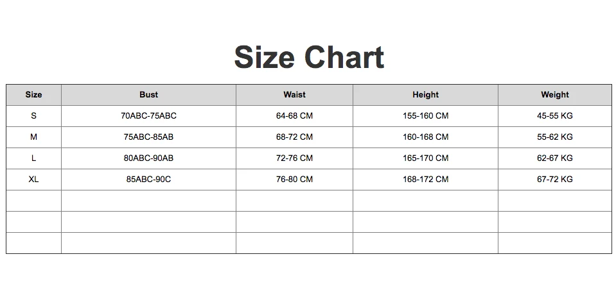Select the Size column header

(x=33, y=94)
